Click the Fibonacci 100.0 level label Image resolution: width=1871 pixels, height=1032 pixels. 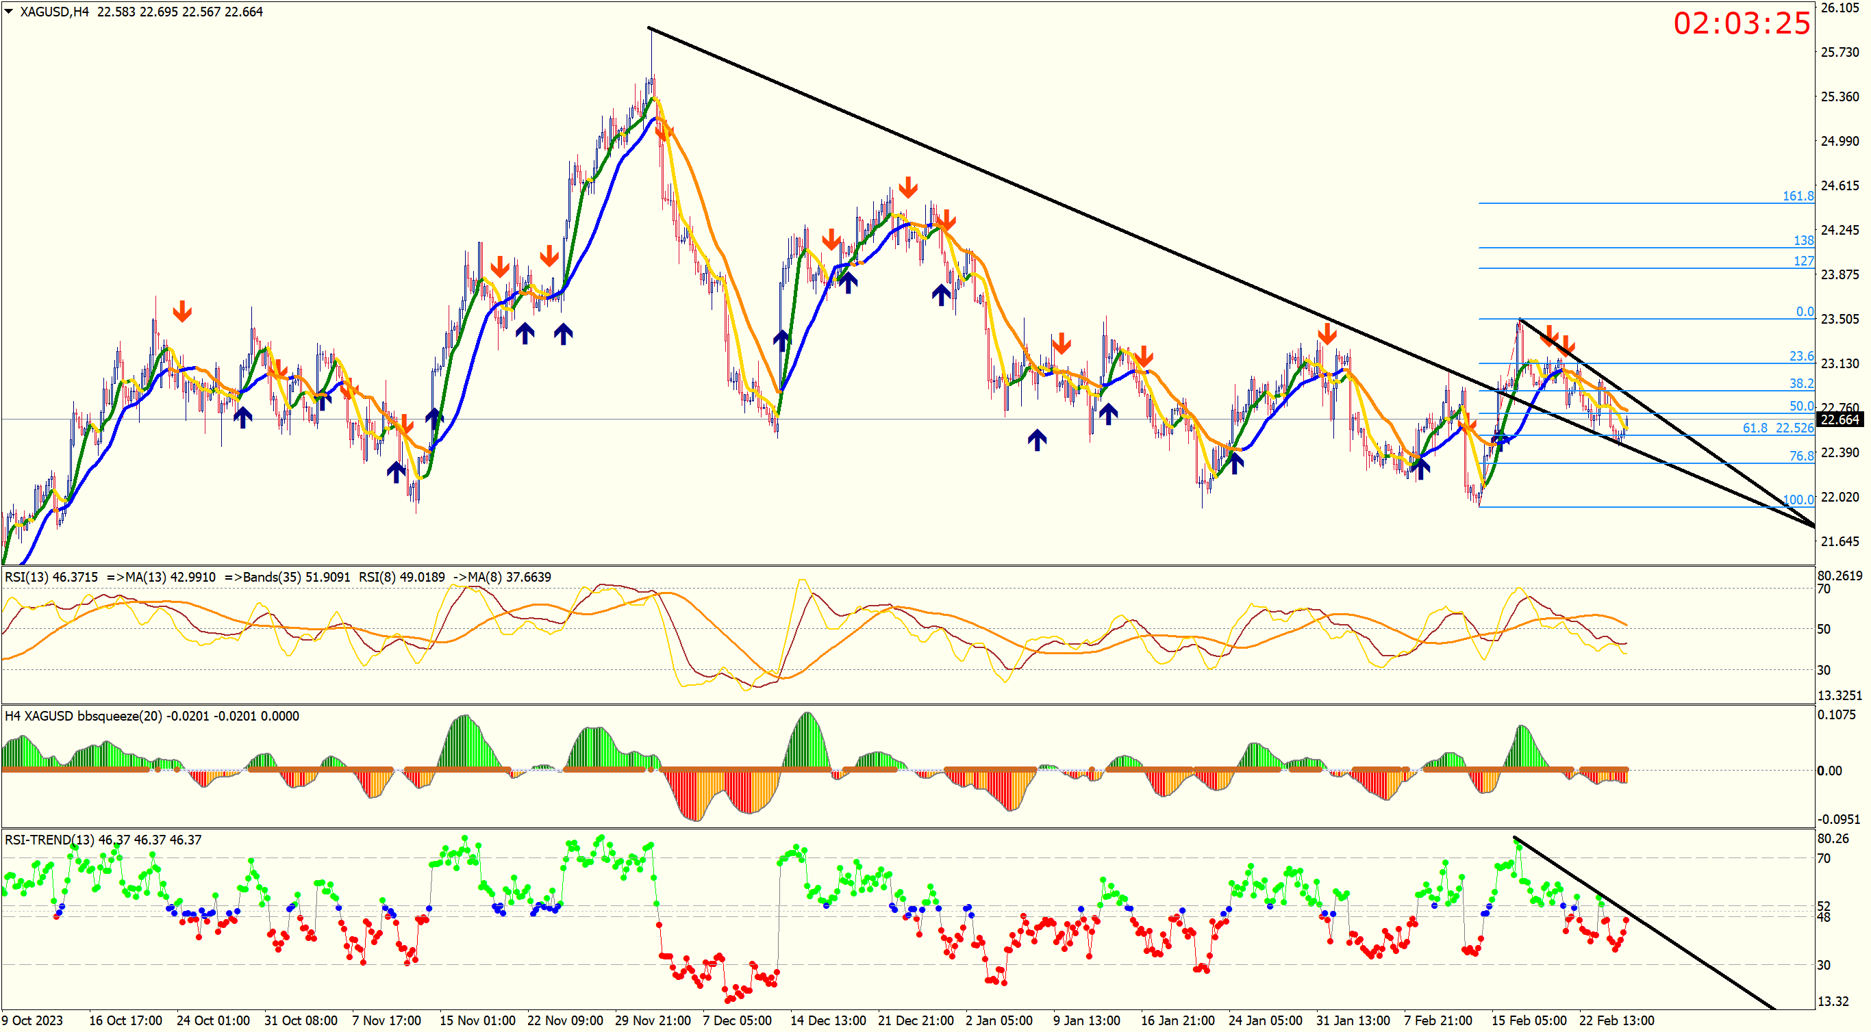[x=1798, y=500]
